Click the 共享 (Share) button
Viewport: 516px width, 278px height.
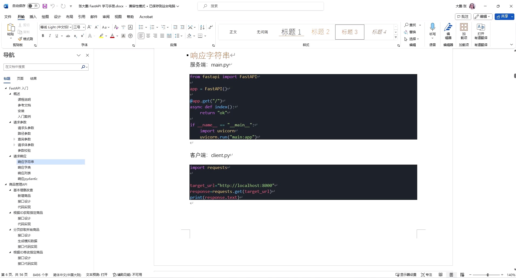coord(504,16)
